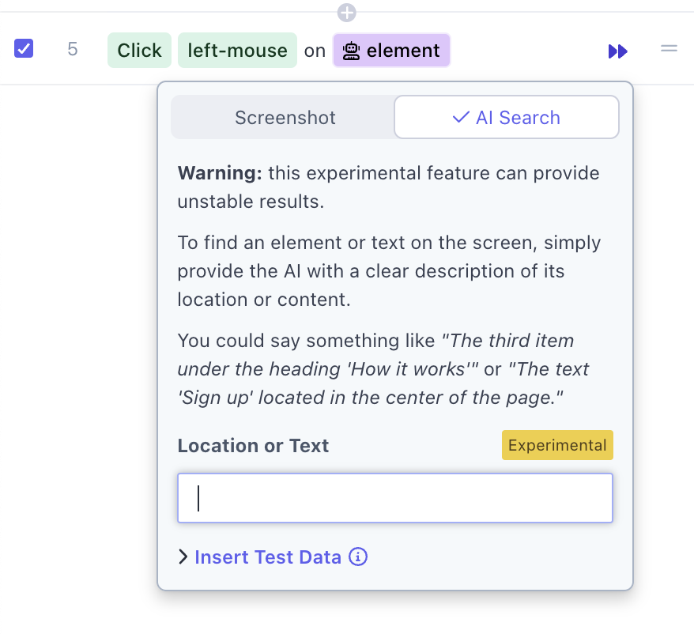
Task: Click the plus icon to add a step
Action: pyautogui.click(x=347, y=13)
